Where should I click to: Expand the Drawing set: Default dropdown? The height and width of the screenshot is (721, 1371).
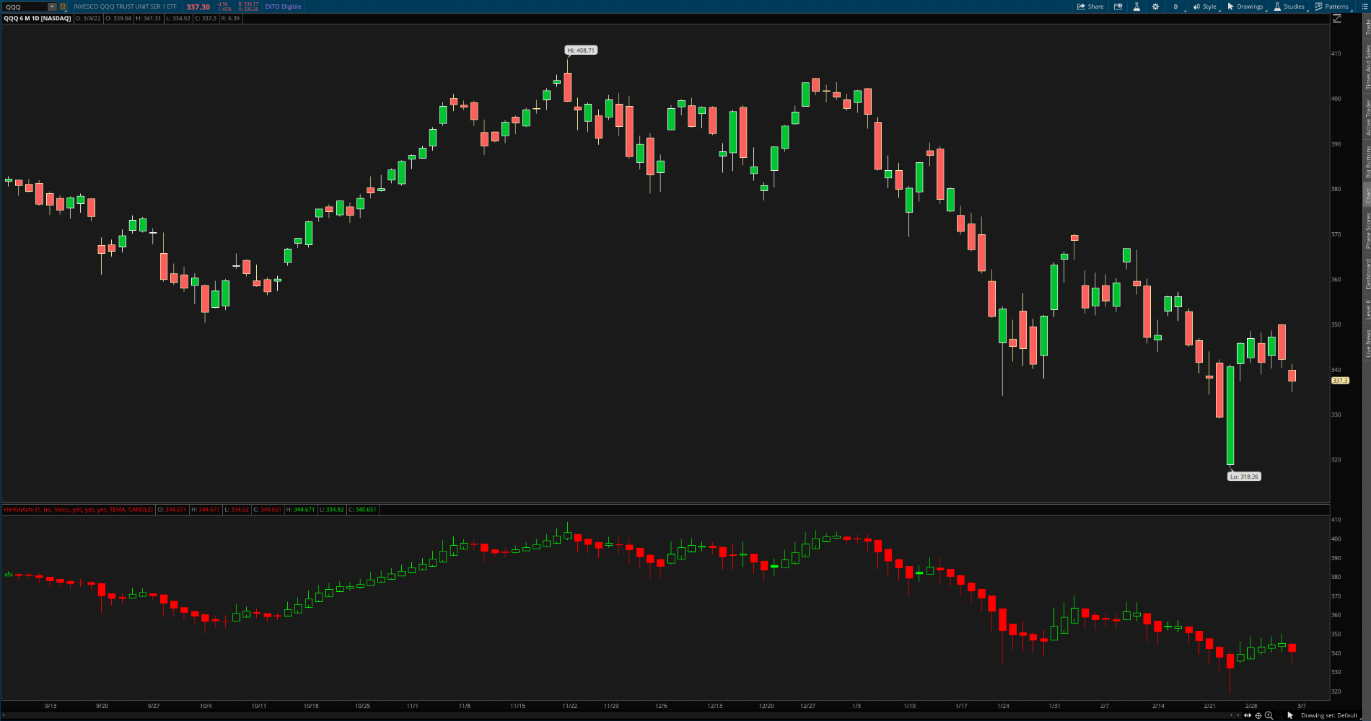pyautogui.click(x=1329, y=715)
